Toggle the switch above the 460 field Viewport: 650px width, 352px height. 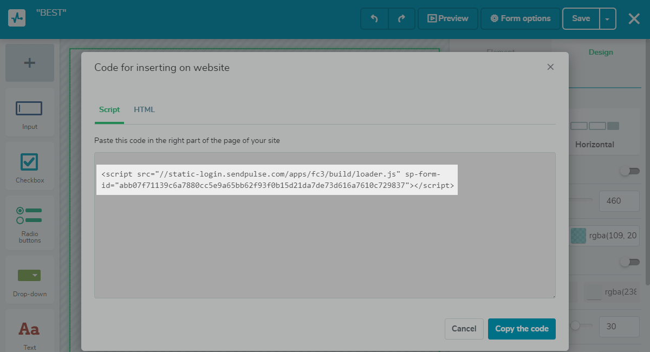coord(629,171)
